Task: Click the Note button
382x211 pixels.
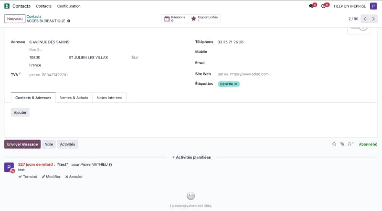Action: 49,144
